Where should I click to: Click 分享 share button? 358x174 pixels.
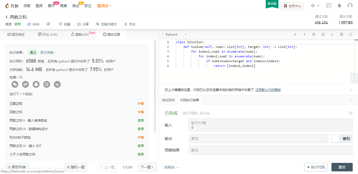(x=83, y=24)
